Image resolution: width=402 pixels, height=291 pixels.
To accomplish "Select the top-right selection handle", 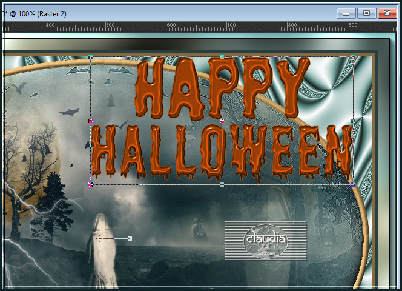I will coord(354,56).
